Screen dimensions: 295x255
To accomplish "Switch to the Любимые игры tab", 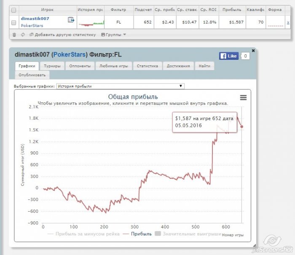I will click(114, 66).
